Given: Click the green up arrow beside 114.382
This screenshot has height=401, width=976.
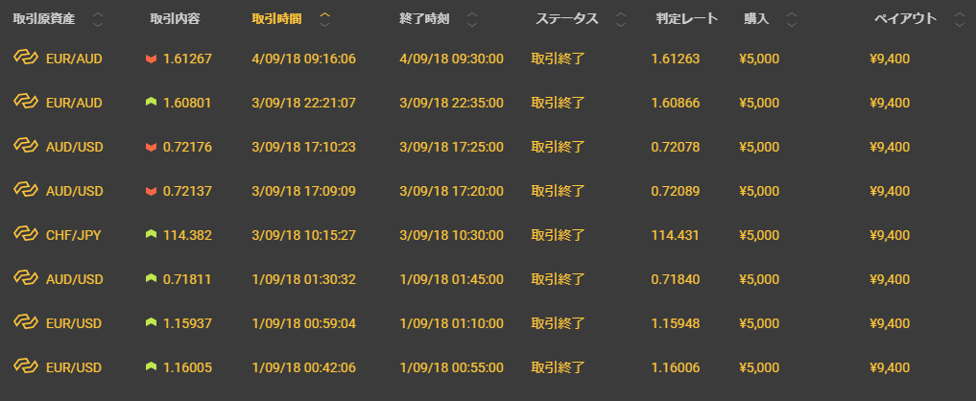Looking at the screenshot, I should click(151, 234).
